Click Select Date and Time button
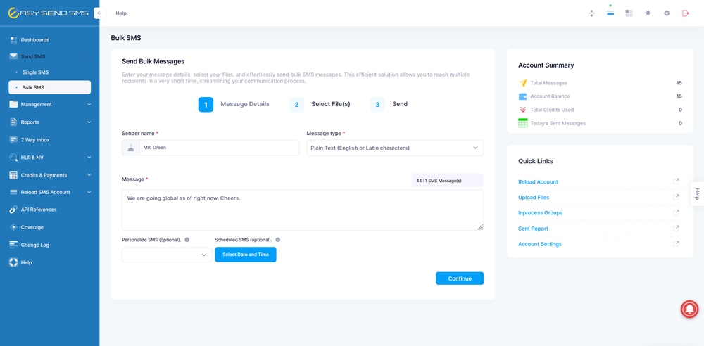Viewport: 704px width, 346px height. [x=246, y=255]
